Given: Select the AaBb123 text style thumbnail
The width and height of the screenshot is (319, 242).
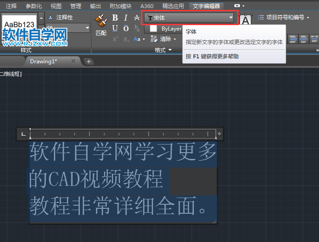Looking at the screenshot, I should (x=19, y=24).
